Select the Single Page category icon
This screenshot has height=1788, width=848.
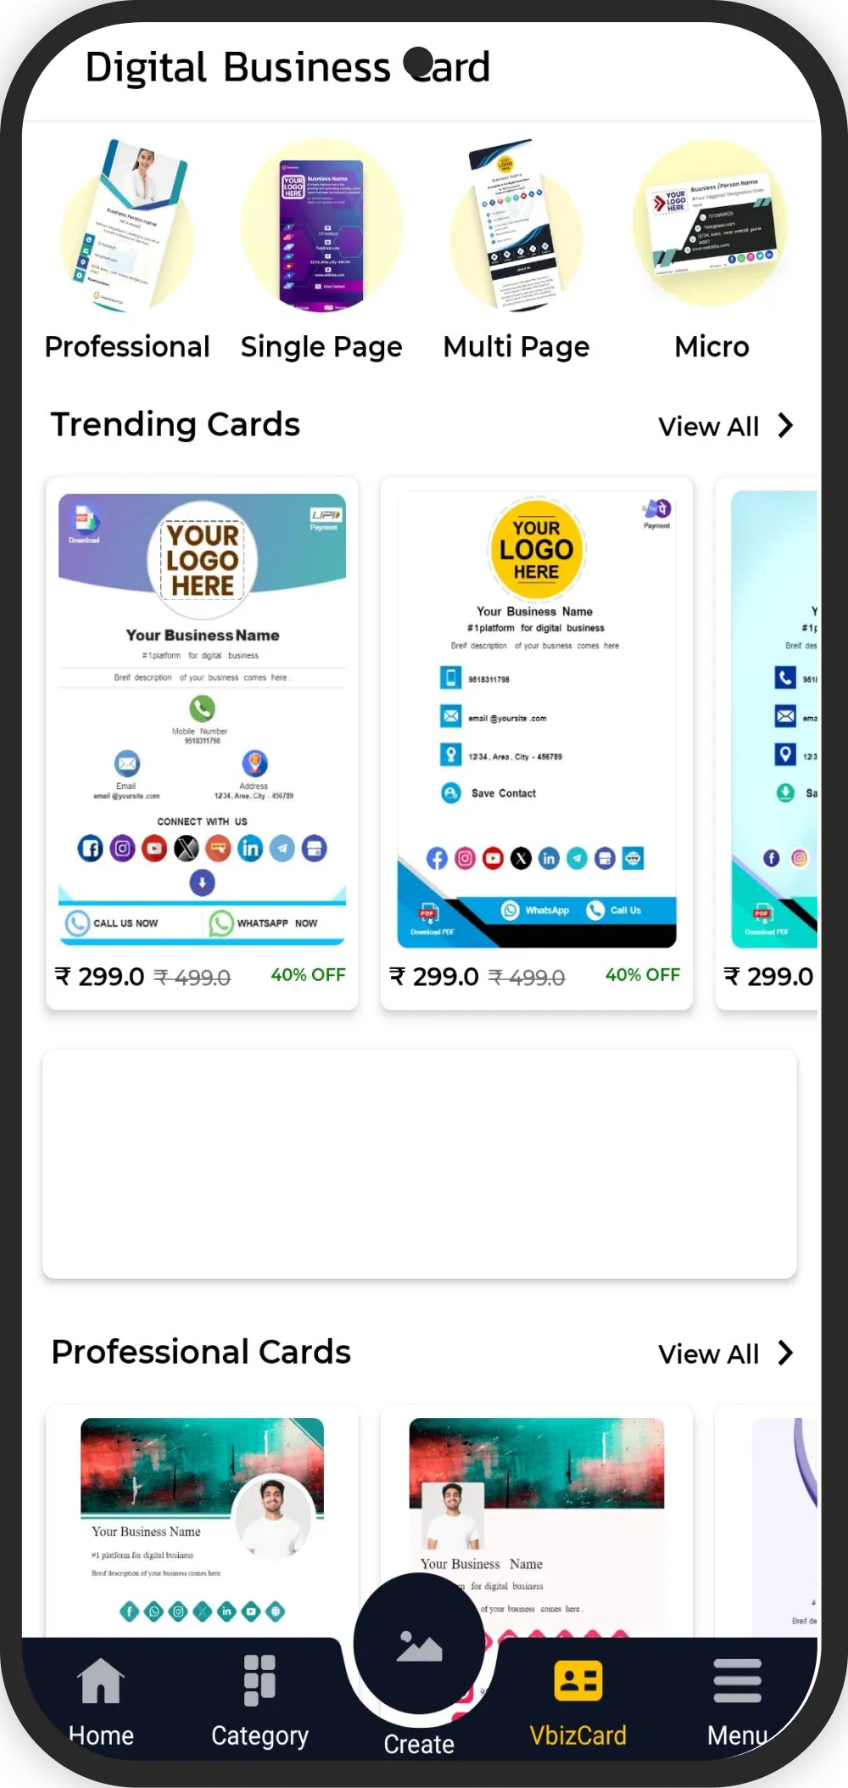click(x=321, y=227)
